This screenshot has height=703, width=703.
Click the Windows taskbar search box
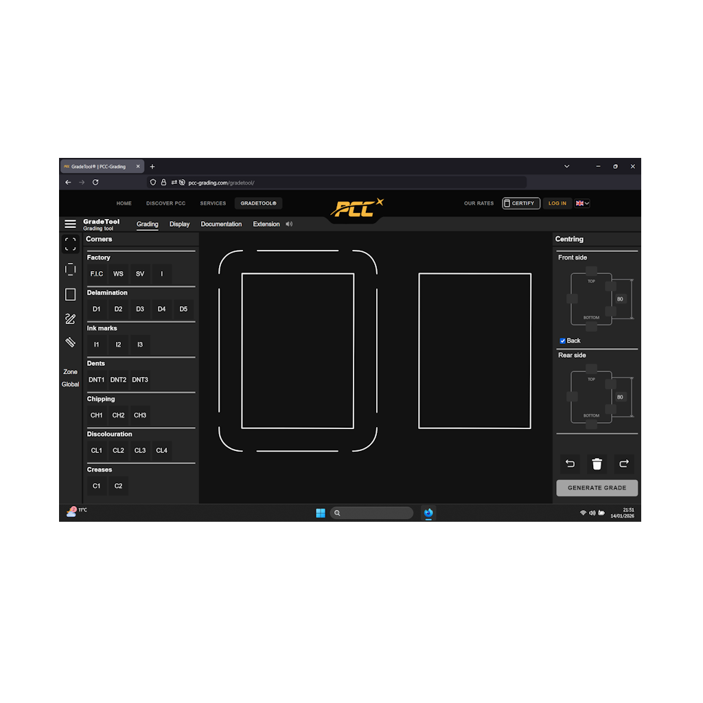click(371, 513)
